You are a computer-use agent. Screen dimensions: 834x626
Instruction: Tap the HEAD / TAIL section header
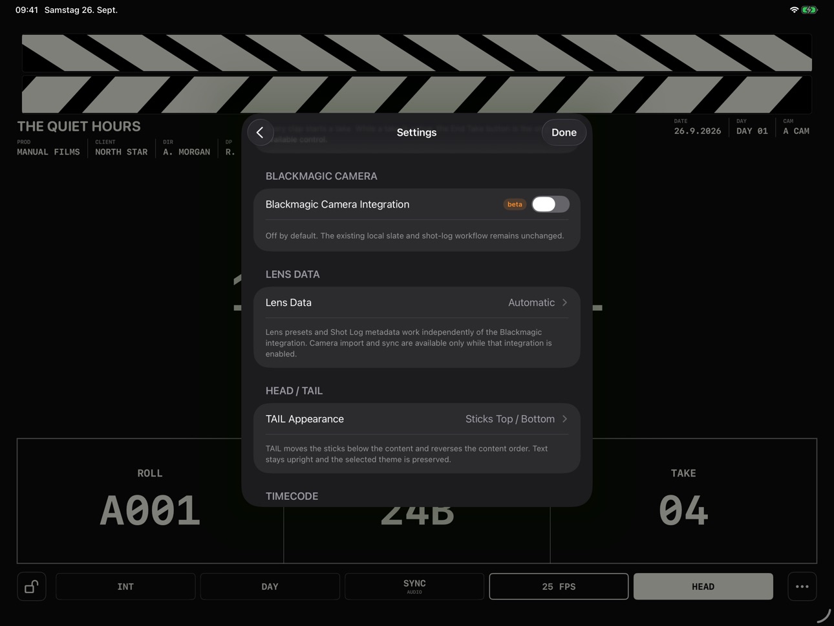pos(294,391)
